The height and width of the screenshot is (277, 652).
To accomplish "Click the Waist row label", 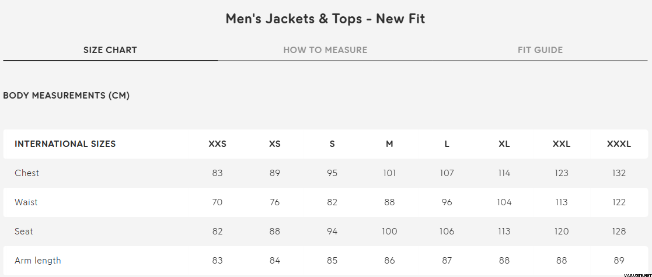I will pos(26,202).
